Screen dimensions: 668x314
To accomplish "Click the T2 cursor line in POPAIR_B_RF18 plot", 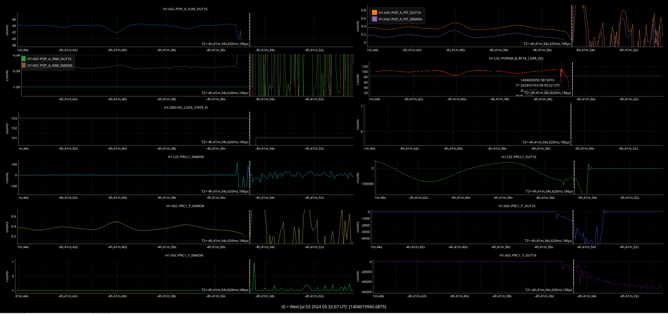I will [572, 79].
